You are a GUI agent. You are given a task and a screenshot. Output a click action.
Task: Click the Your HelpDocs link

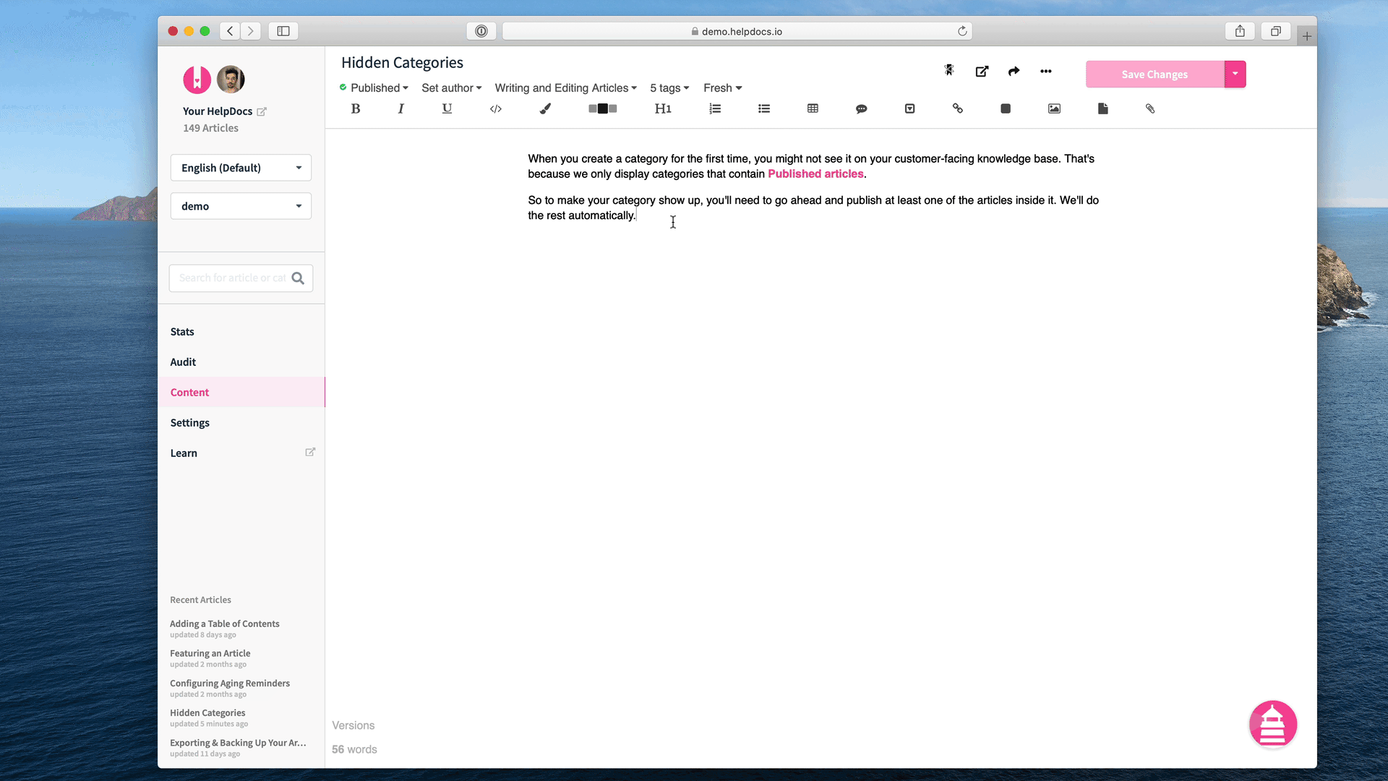218,111
